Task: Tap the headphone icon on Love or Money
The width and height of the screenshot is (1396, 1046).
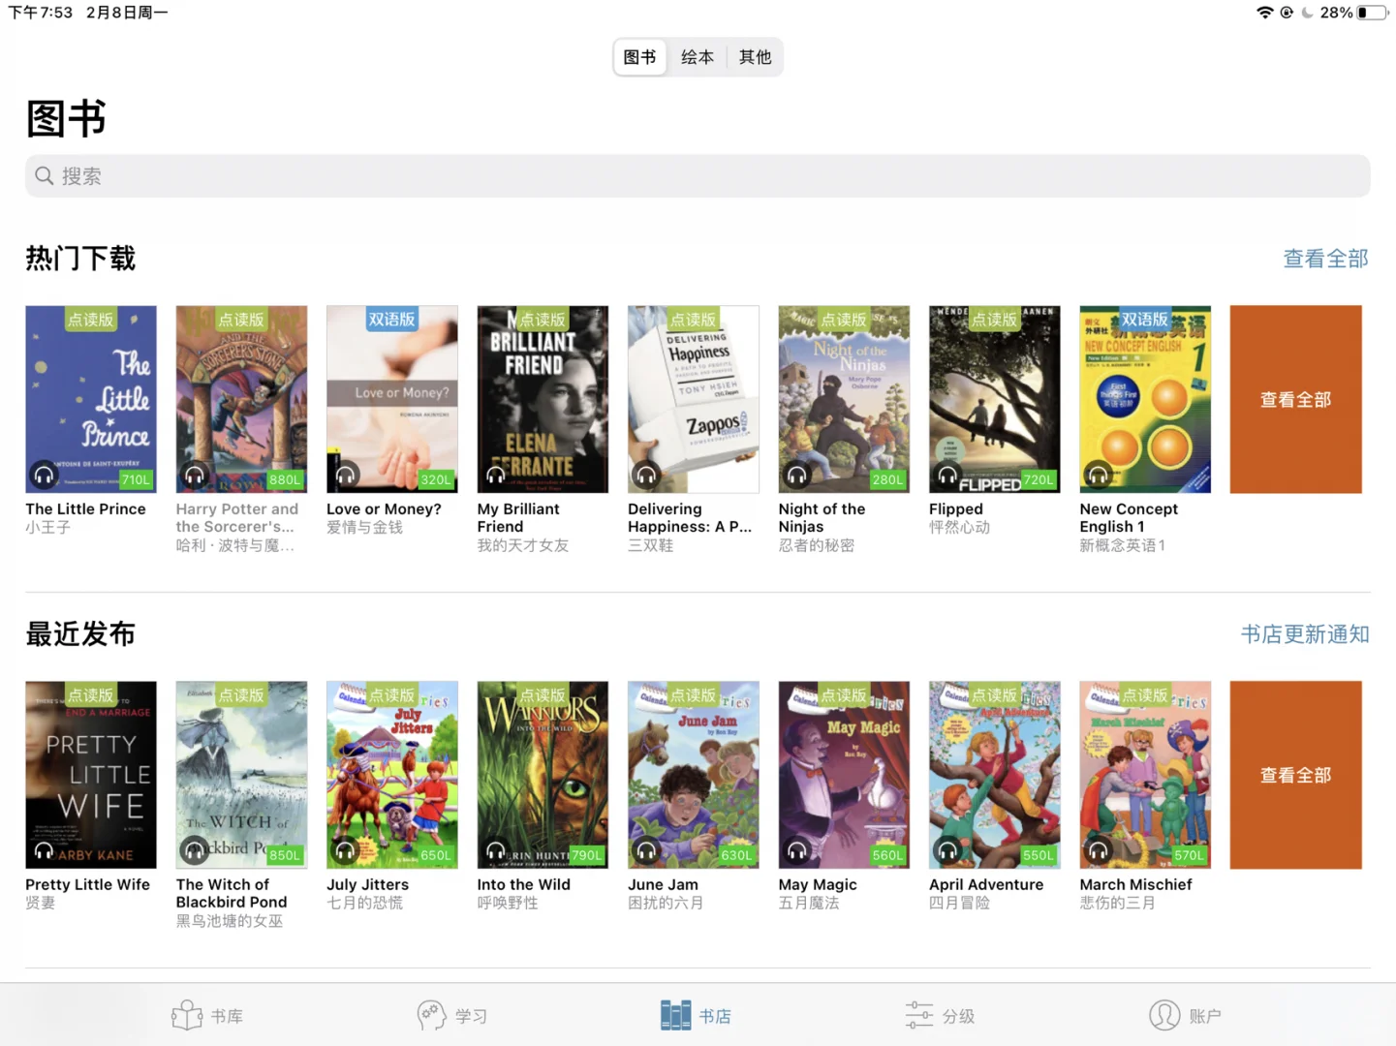Action: [346, 475]
